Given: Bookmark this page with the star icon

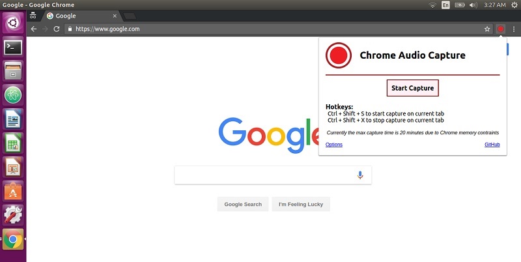Looking at the screenshot, I should pos(487,29).
